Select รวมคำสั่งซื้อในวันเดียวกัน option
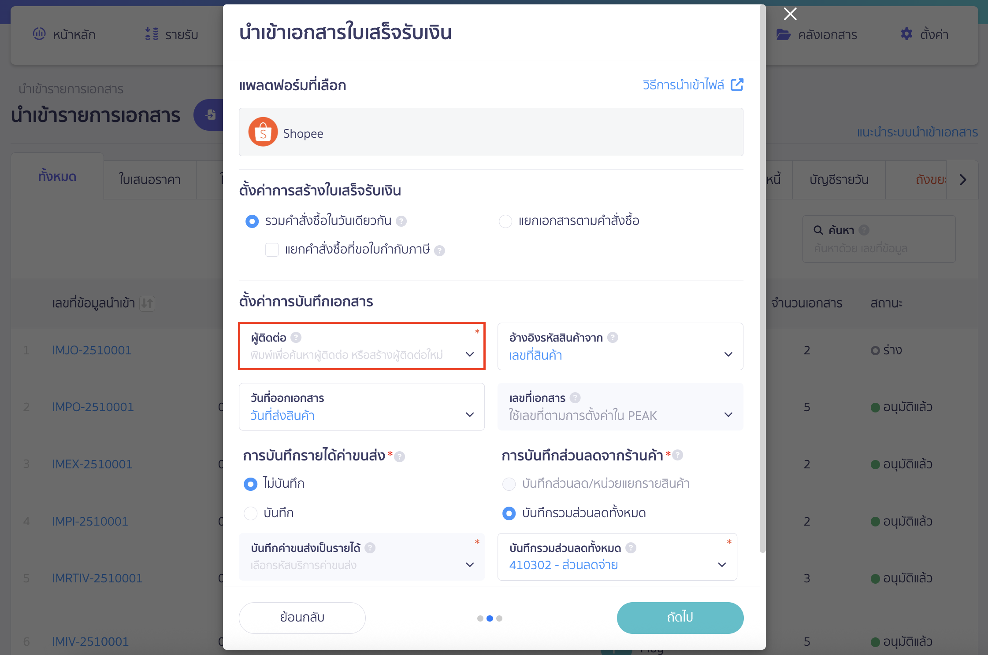 (252, 221)
